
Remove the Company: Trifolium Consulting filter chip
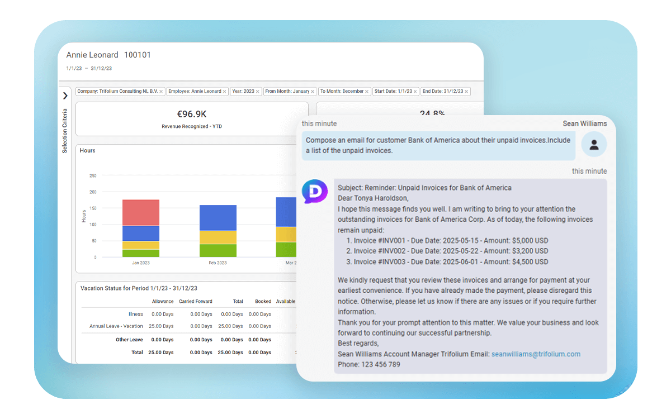click(x=161, y=92)
